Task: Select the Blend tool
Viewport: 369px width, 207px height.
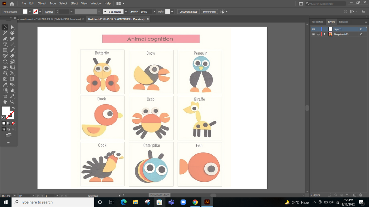Action: coord(12,85)
